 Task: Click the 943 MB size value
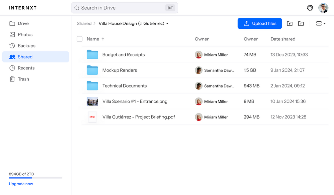pos(252,86)
